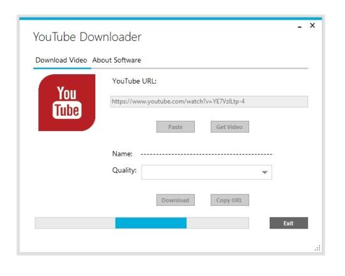
Task: Click the YouTube URL input field
Action: point(209,102)
